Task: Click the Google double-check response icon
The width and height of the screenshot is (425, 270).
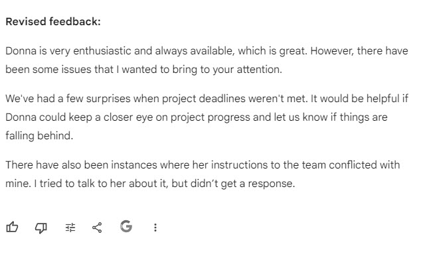Action: [126, 227]
